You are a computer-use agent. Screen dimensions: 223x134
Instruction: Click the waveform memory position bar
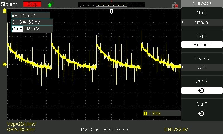(x=111, y=5)
